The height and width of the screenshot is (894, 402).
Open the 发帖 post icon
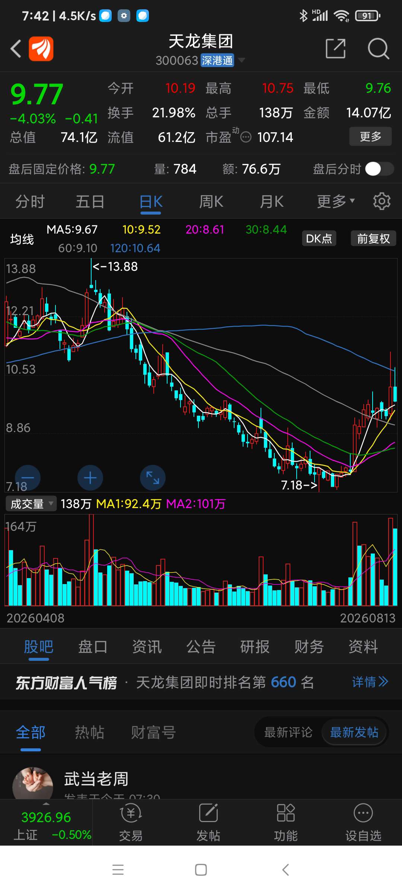pyautogui.click(x=208, y=822)
